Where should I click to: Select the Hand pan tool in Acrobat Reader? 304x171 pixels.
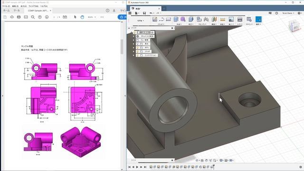point(82,17)
